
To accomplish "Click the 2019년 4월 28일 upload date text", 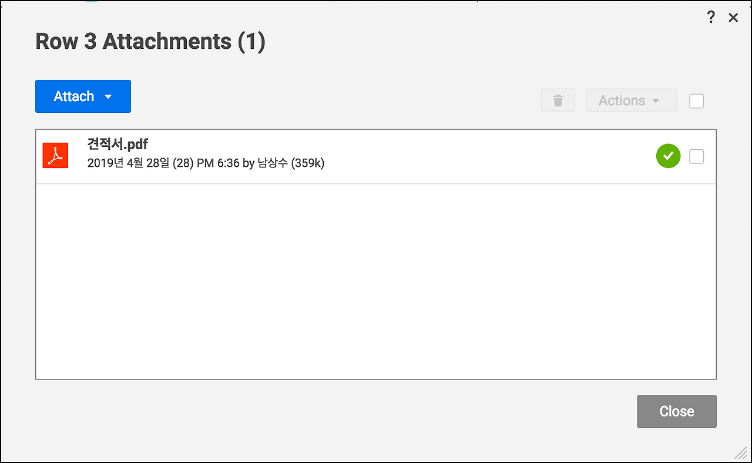I will point(128,163).
